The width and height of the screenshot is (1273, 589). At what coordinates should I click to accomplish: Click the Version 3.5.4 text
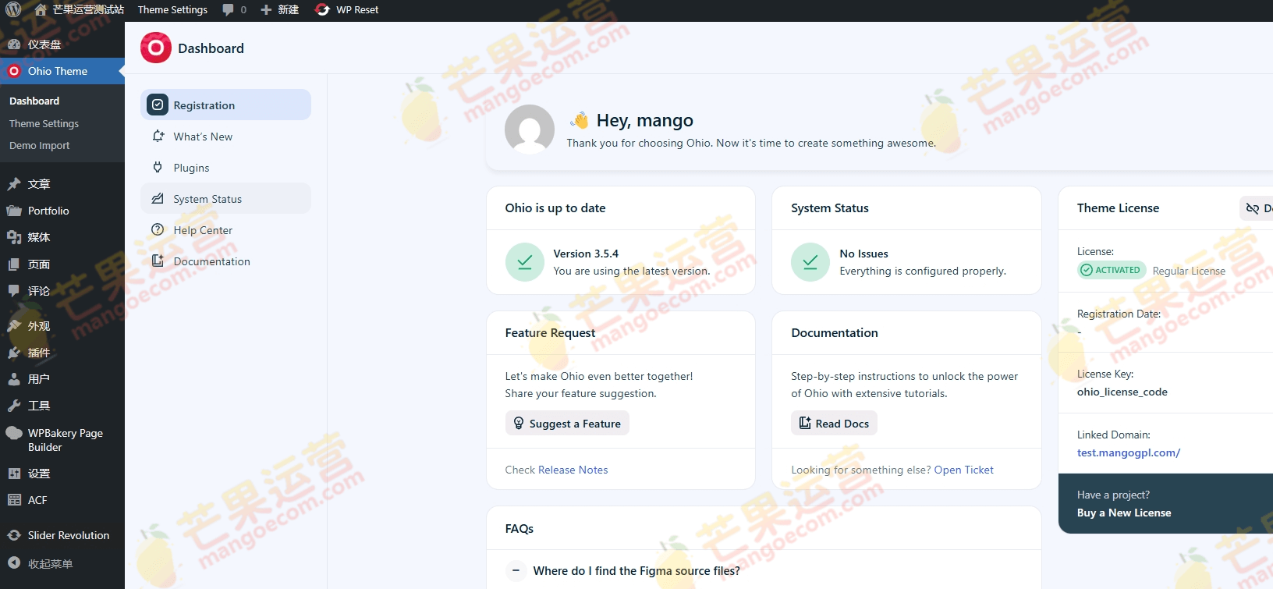[x=586, y=254]
